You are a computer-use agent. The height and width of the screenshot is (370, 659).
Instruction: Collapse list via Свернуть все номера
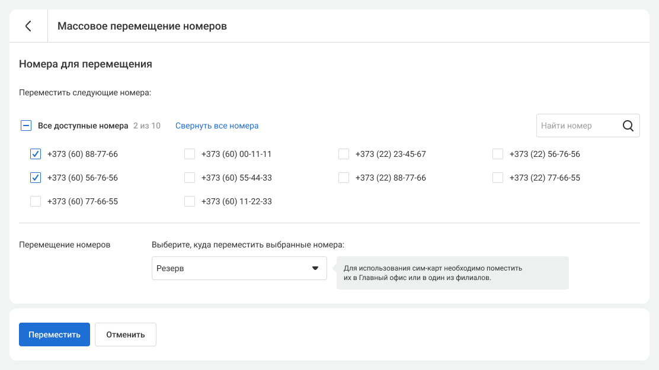point(217,126)
